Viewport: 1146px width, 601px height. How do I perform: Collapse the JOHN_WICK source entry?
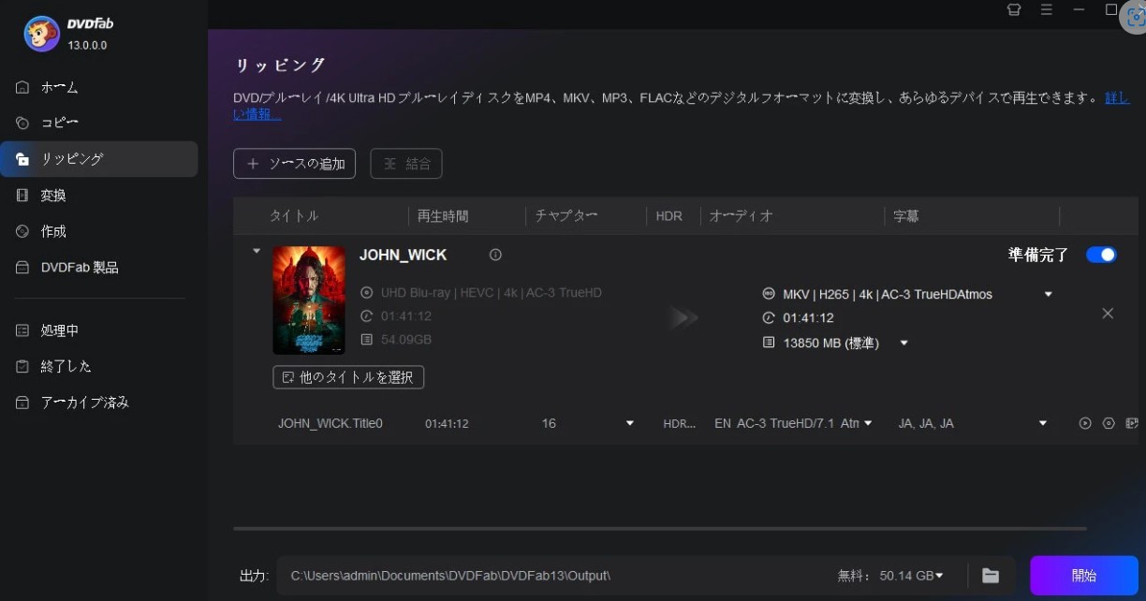pos(257,251)
